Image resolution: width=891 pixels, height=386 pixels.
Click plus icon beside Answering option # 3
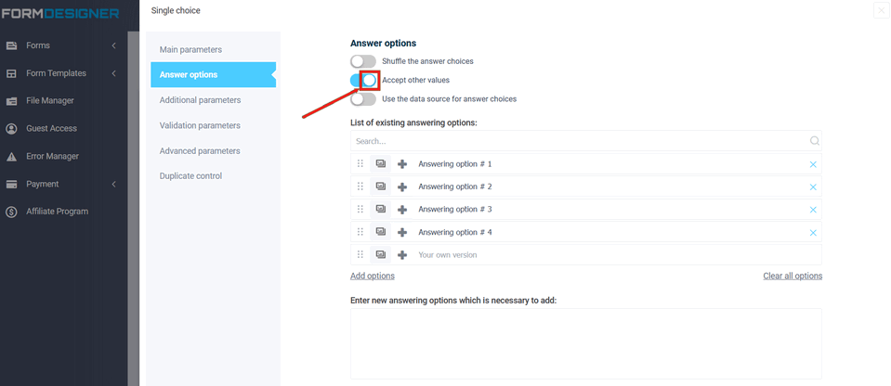402,210
